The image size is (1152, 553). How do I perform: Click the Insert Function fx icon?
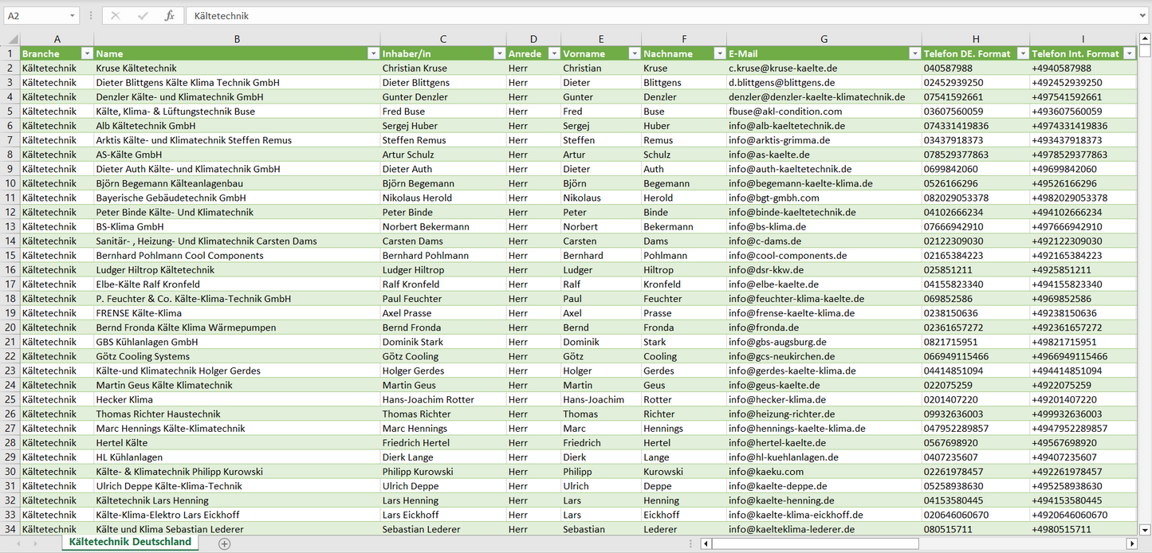tap(169, 16)
